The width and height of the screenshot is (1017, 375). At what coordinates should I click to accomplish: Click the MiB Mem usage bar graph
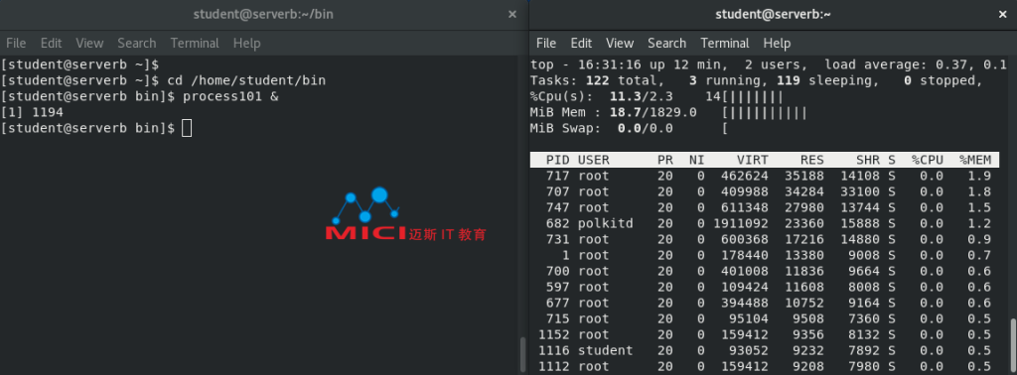765,113
